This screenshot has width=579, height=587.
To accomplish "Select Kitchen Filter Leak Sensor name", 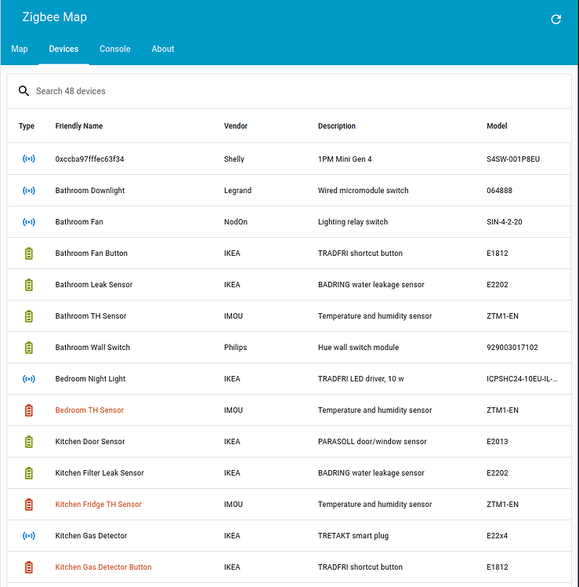I will 100,473.
